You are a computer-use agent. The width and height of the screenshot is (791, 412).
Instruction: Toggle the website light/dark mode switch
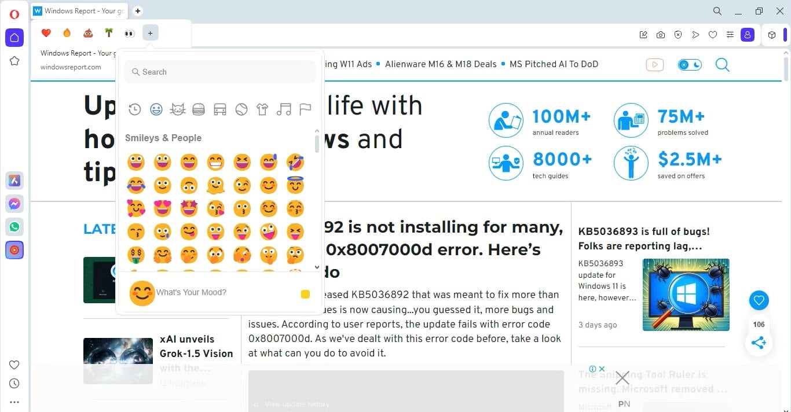(x=690, y=65)
